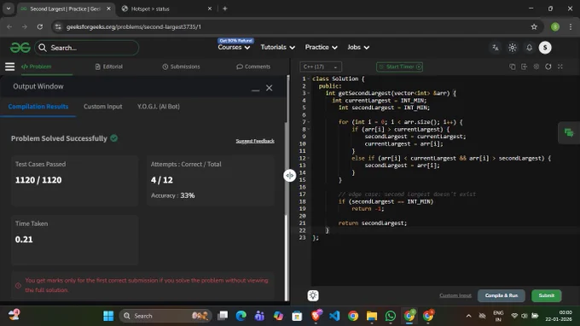Expand the Jobs dropdown
Image resolution: width=580 pixels, height=326 pixels.
(358, 48)
